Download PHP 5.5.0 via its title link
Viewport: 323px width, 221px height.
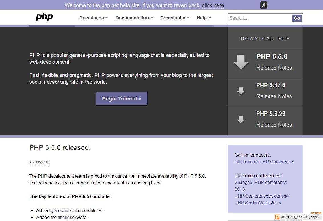(272, 57)
